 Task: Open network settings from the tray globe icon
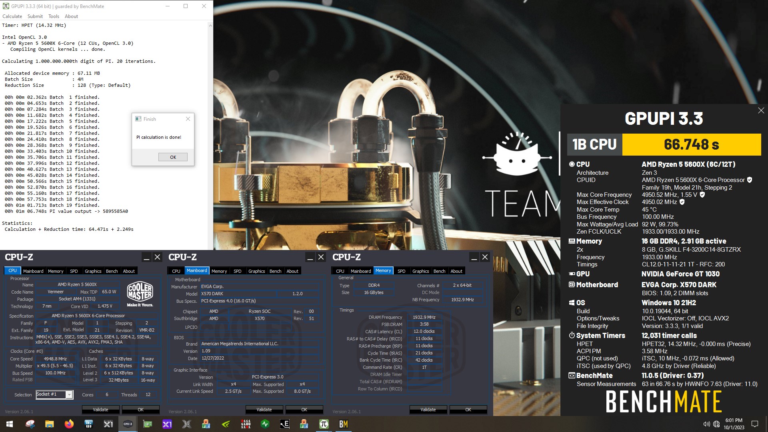716,424
